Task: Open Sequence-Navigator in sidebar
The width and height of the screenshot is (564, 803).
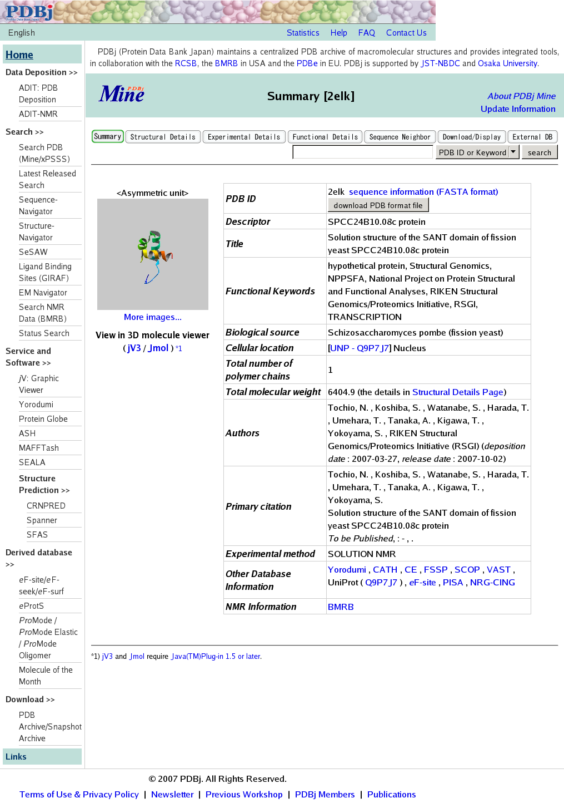Action: coord(38,205)
